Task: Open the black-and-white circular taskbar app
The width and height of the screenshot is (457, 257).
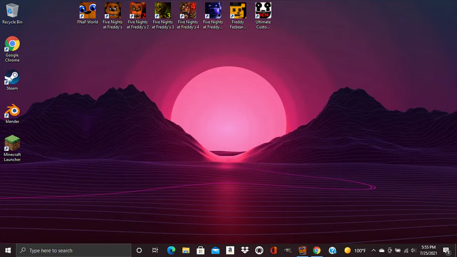Action: [259, 250]
